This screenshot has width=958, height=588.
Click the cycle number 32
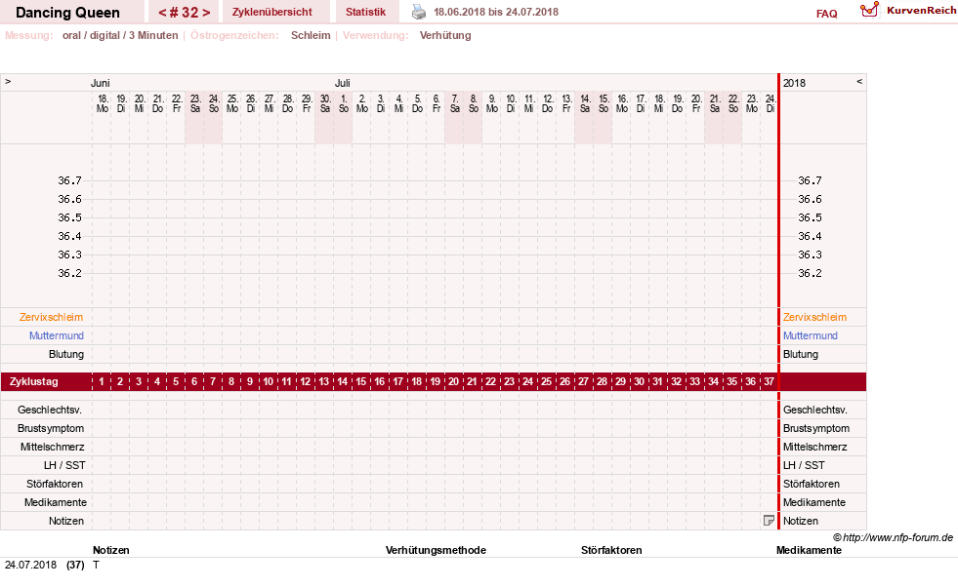pos(185,13)
